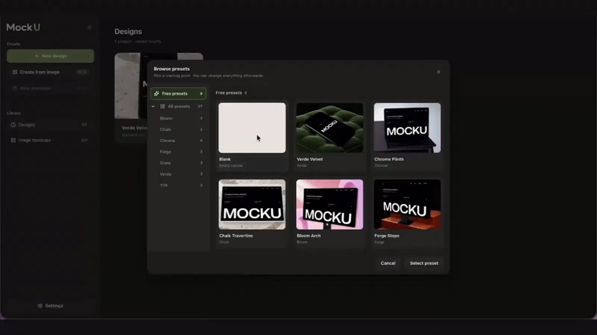Click the Settings gear icon
The image size is (597, 335).
(40, 306)
